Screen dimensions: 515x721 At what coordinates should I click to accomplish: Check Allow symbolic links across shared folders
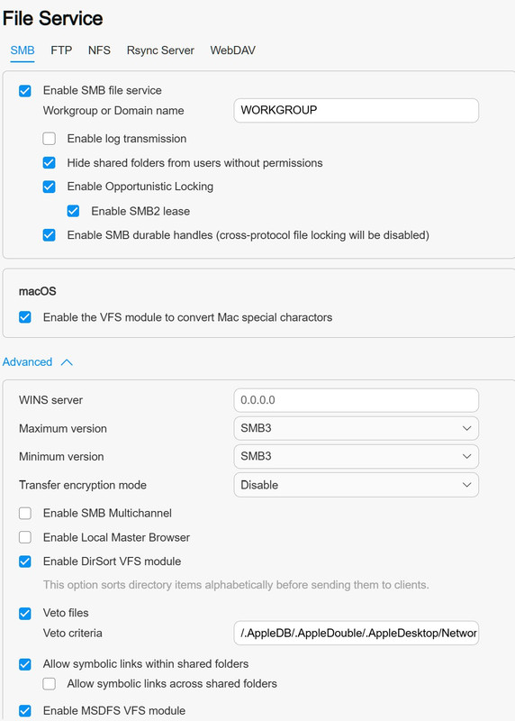click(50, 684)
